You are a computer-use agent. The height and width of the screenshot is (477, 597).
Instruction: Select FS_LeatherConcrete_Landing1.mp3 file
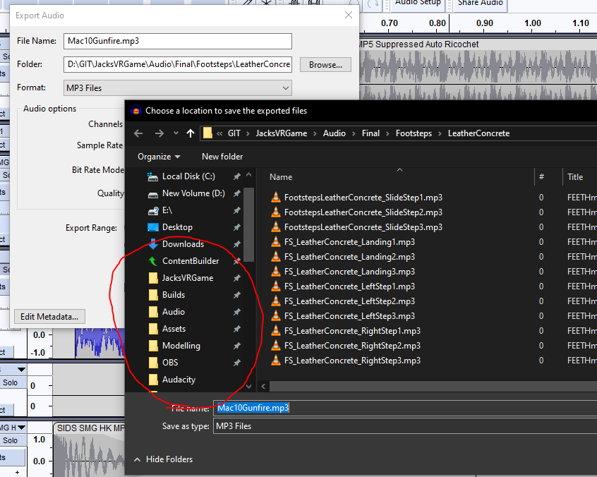point(349,242)
